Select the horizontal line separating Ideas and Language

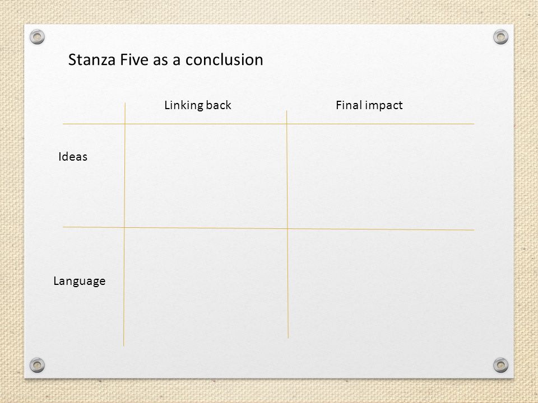click(268, 228)
